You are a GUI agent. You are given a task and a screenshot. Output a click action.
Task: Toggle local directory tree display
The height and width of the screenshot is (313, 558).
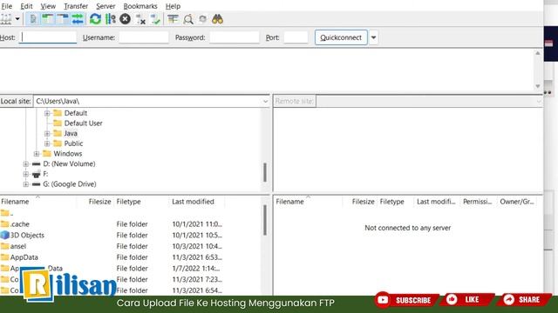[x=48, y=19]
